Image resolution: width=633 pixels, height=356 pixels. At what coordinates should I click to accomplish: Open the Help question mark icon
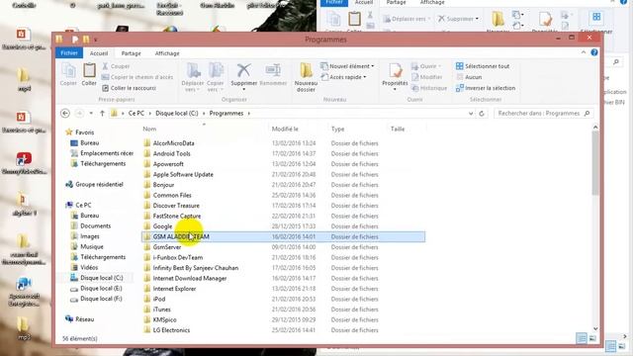[x=594, y=52]
